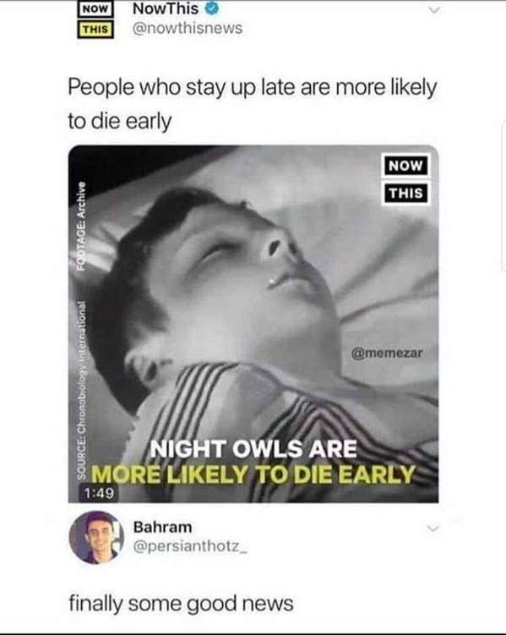Click the 'finally some good news' reply text

pyautogui.click(x=181, y=604)
